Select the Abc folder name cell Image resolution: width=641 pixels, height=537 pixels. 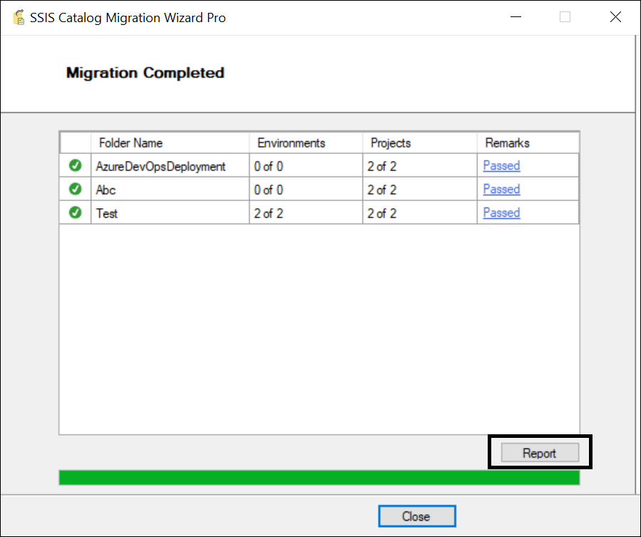coord(170,189)
